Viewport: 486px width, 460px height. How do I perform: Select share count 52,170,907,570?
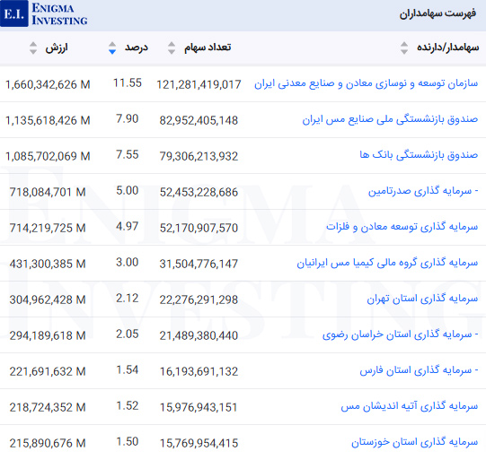[x=199, y=228]
